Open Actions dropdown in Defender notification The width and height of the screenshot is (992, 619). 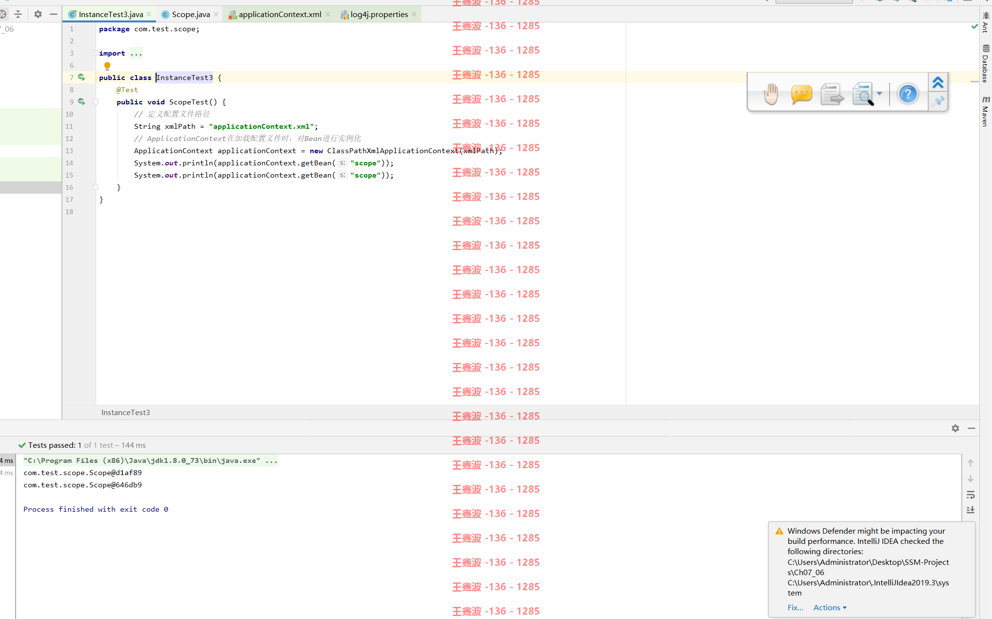point(830,608)
